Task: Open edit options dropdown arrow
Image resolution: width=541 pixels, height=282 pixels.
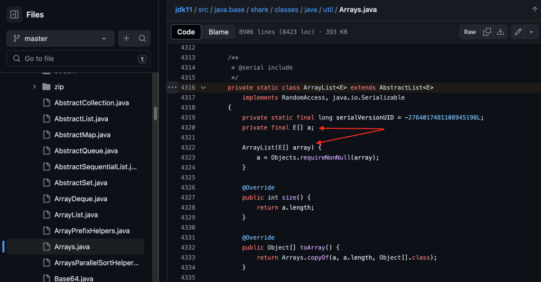Action: point(531,32)
